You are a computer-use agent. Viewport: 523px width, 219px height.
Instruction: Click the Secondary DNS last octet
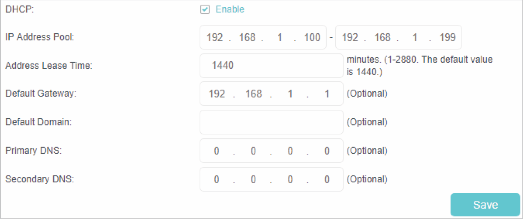[327, 179]
